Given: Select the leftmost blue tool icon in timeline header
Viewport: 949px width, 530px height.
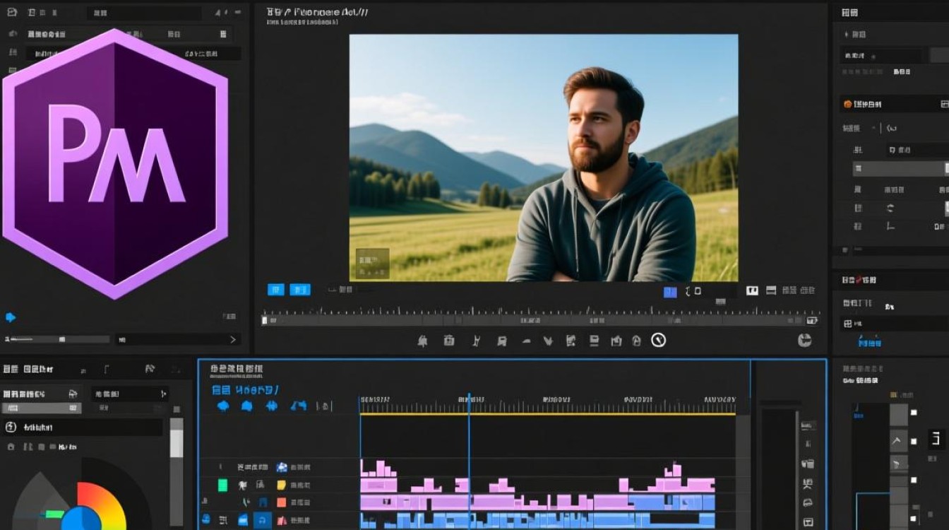Looking at the screenshot, I should tap(223, 406).
